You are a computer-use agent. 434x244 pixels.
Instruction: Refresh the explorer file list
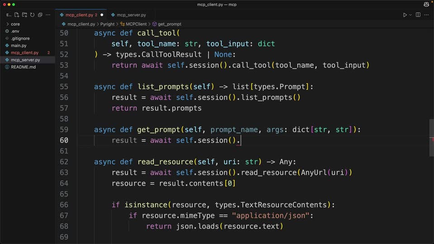click(32, 14)
